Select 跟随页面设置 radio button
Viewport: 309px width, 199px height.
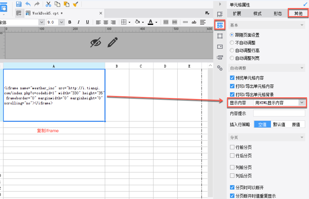[x=232, y=35]
